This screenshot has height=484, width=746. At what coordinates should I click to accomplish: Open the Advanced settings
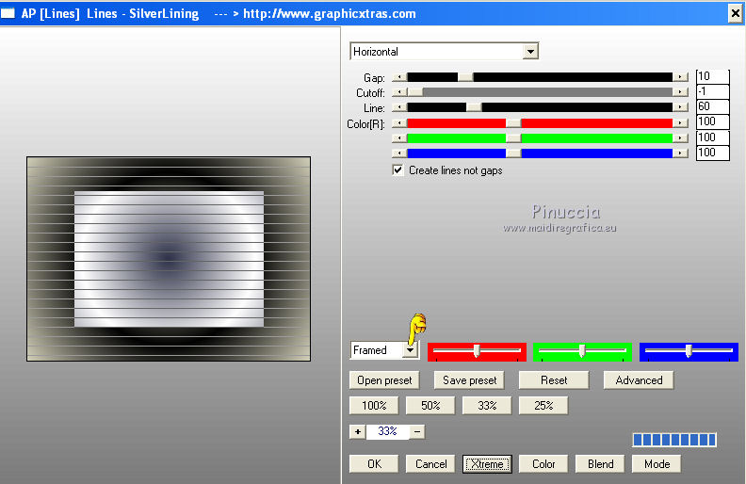click(639, 380)
